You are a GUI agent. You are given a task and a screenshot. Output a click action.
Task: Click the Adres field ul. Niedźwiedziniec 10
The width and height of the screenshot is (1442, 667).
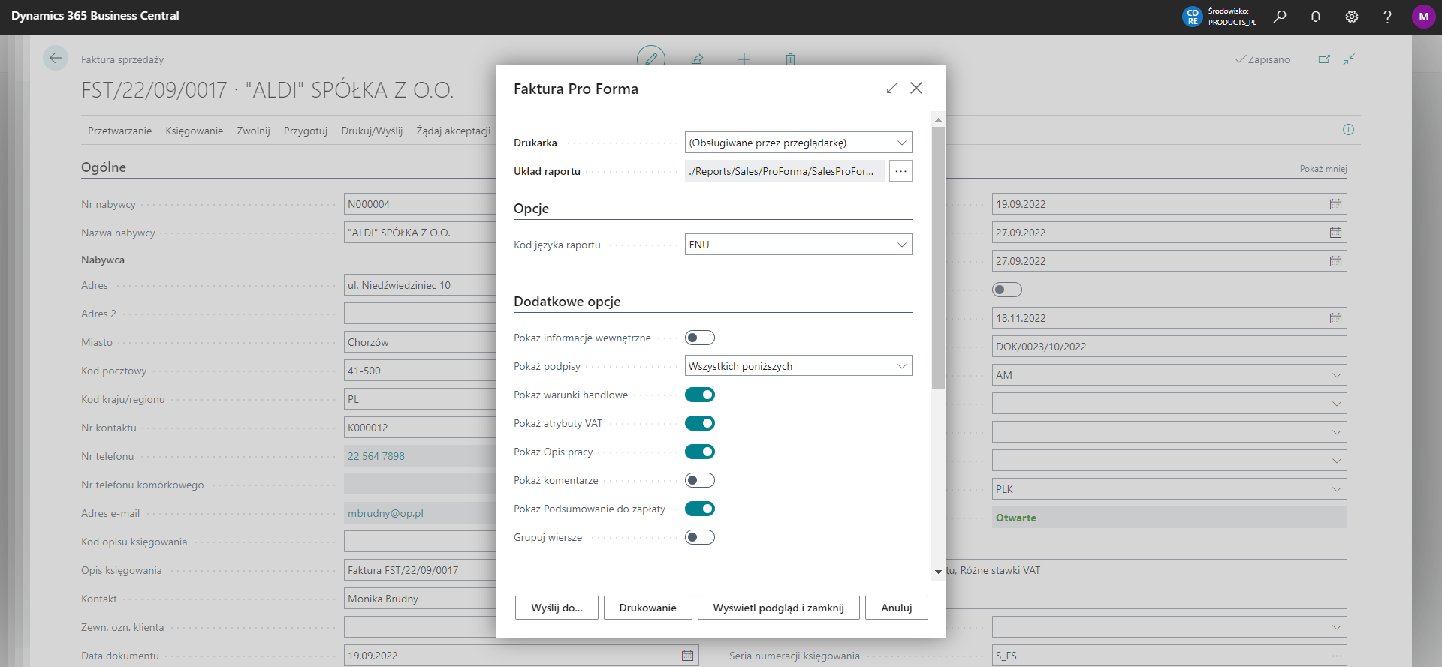click(x=420, y=285)
